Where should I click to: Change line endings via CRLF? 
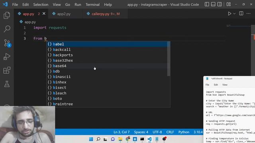[170, 132]
